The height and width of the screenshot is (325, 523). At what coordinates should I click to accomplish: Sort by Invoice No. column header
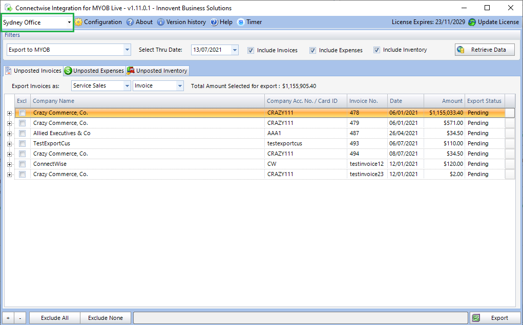(367, 101)
